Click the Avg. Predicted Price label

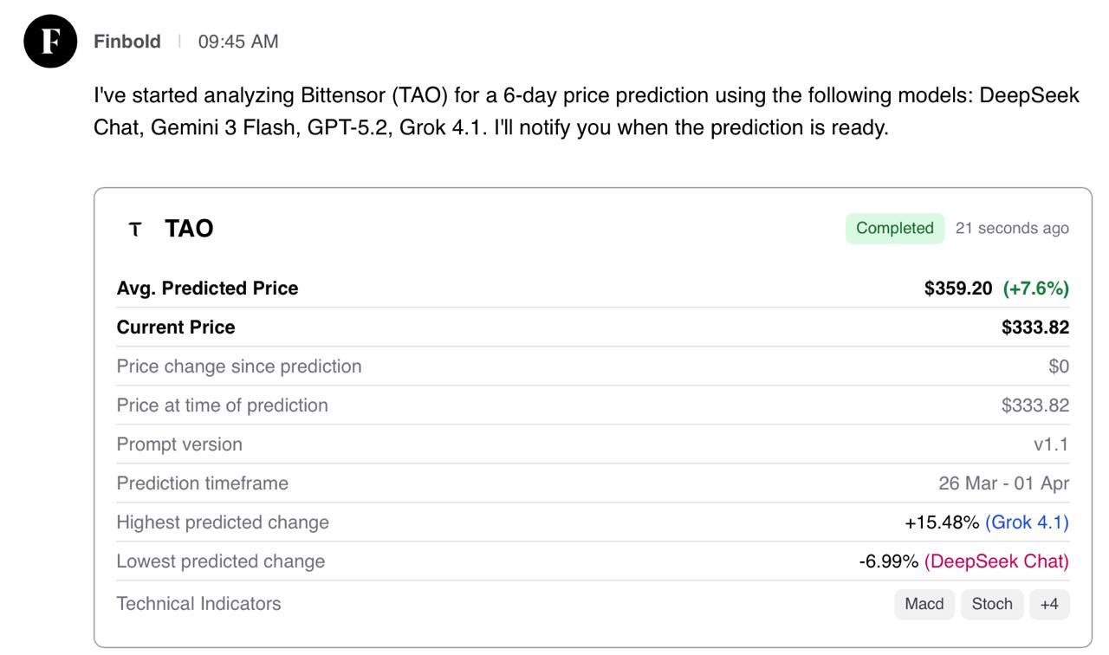(207, 288)
